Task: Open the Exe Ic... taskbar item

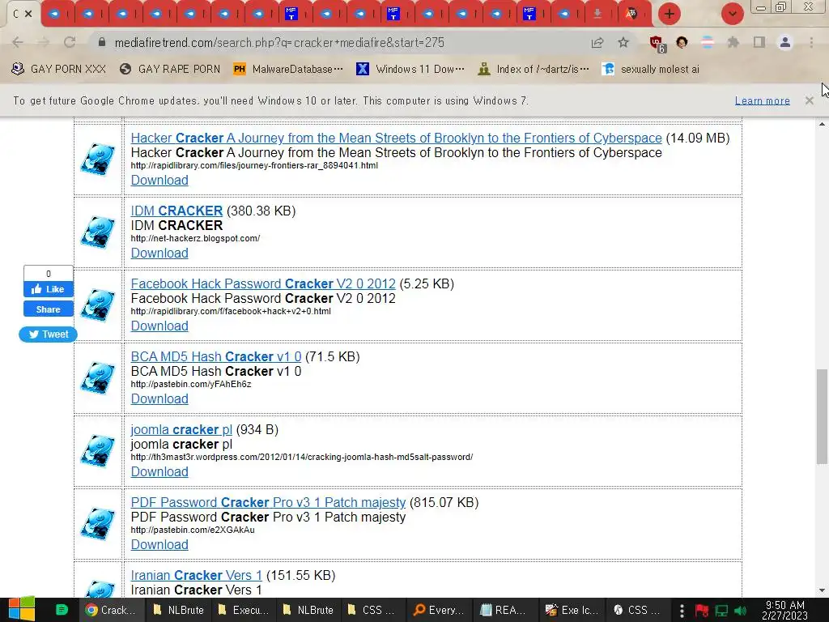Action: 572,610
